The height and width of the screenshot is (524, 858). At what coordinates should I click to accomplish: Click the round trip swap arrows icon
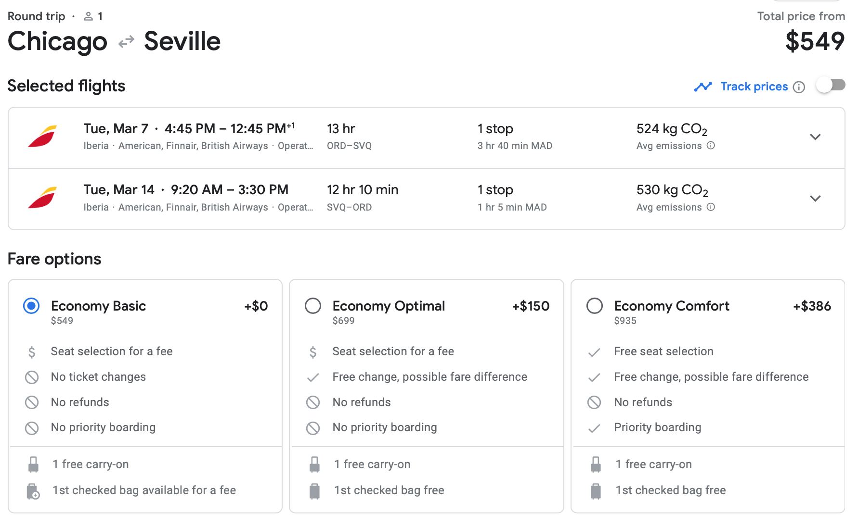tap(126, 42)
